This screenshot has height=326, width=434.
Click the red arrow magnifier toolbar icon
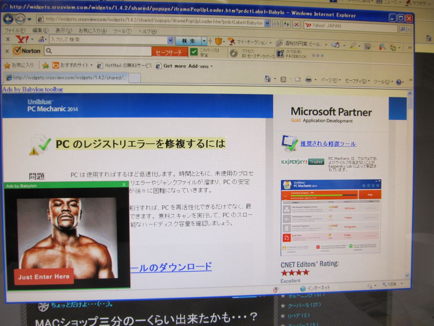pos(382,47)
